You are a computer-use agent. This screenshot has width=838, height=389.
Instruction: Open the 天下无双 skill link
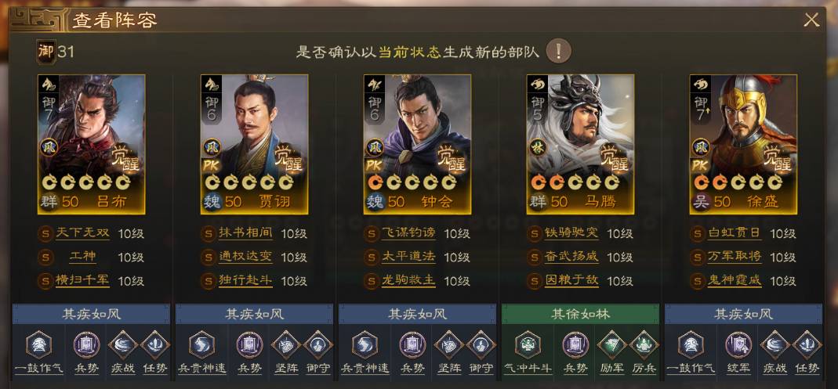(x=82, y=233)
